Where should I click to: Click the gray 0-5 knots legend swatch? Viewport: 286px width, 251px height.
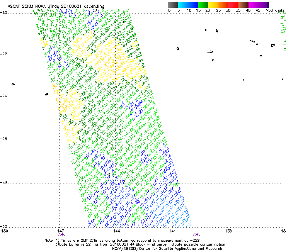[173, 5]
